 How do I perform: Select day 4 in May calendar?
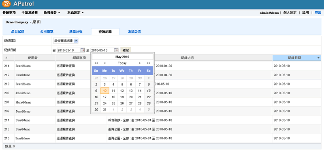pyautogui.click(x=113, y=85)
